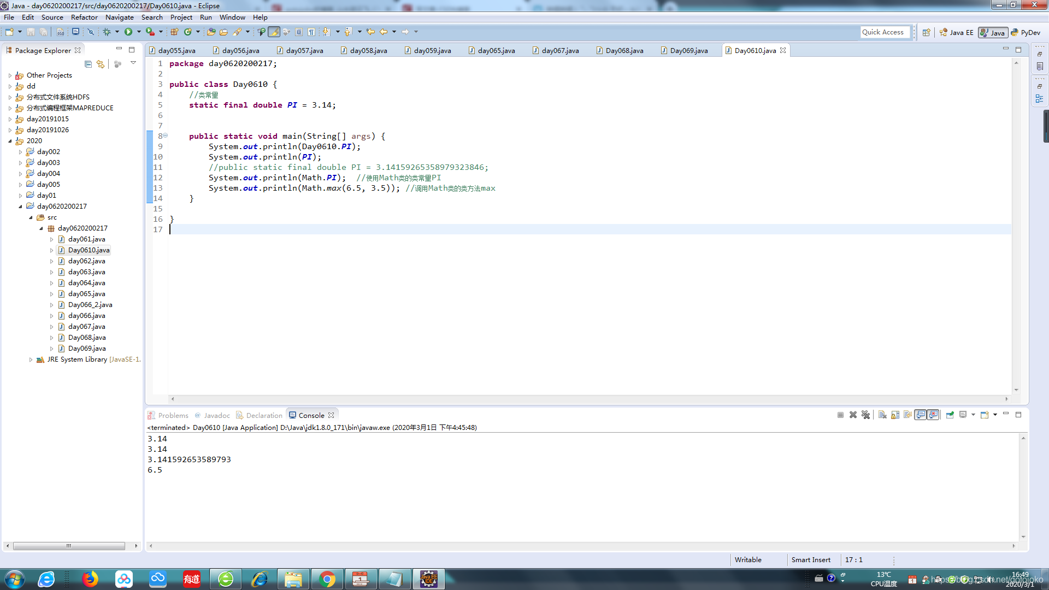The width and height of the screenshot is (1049, 590).
Task: Toggle Show Console on standard out change
Action: pos(921,415)
